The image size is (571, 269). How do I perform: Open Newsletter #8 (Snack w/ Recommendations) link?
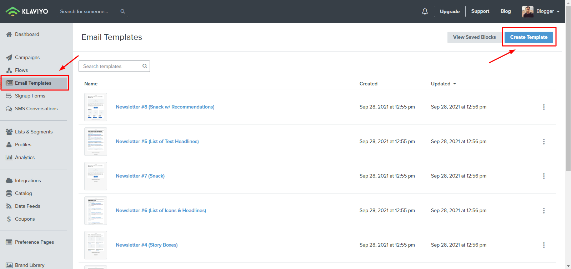click(165, 107)
